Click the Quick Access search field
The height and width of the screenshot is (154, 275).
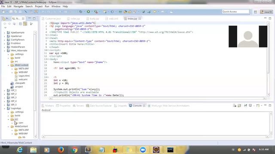(235, 12)
